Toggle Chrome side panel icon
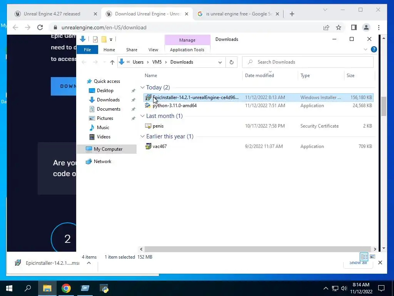This screenshot has height=296, width=394. (354, 27)
